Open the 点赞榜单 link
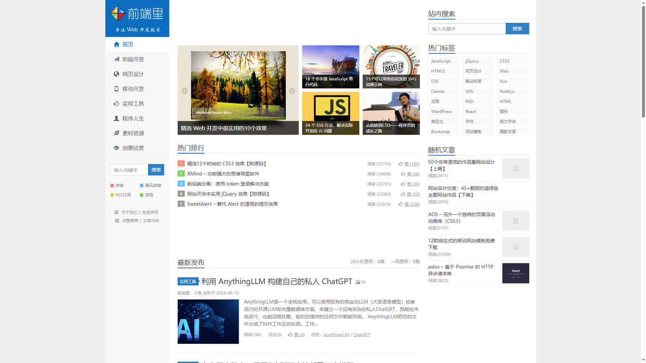Screen dimensions: 646x363 point(130,221)
